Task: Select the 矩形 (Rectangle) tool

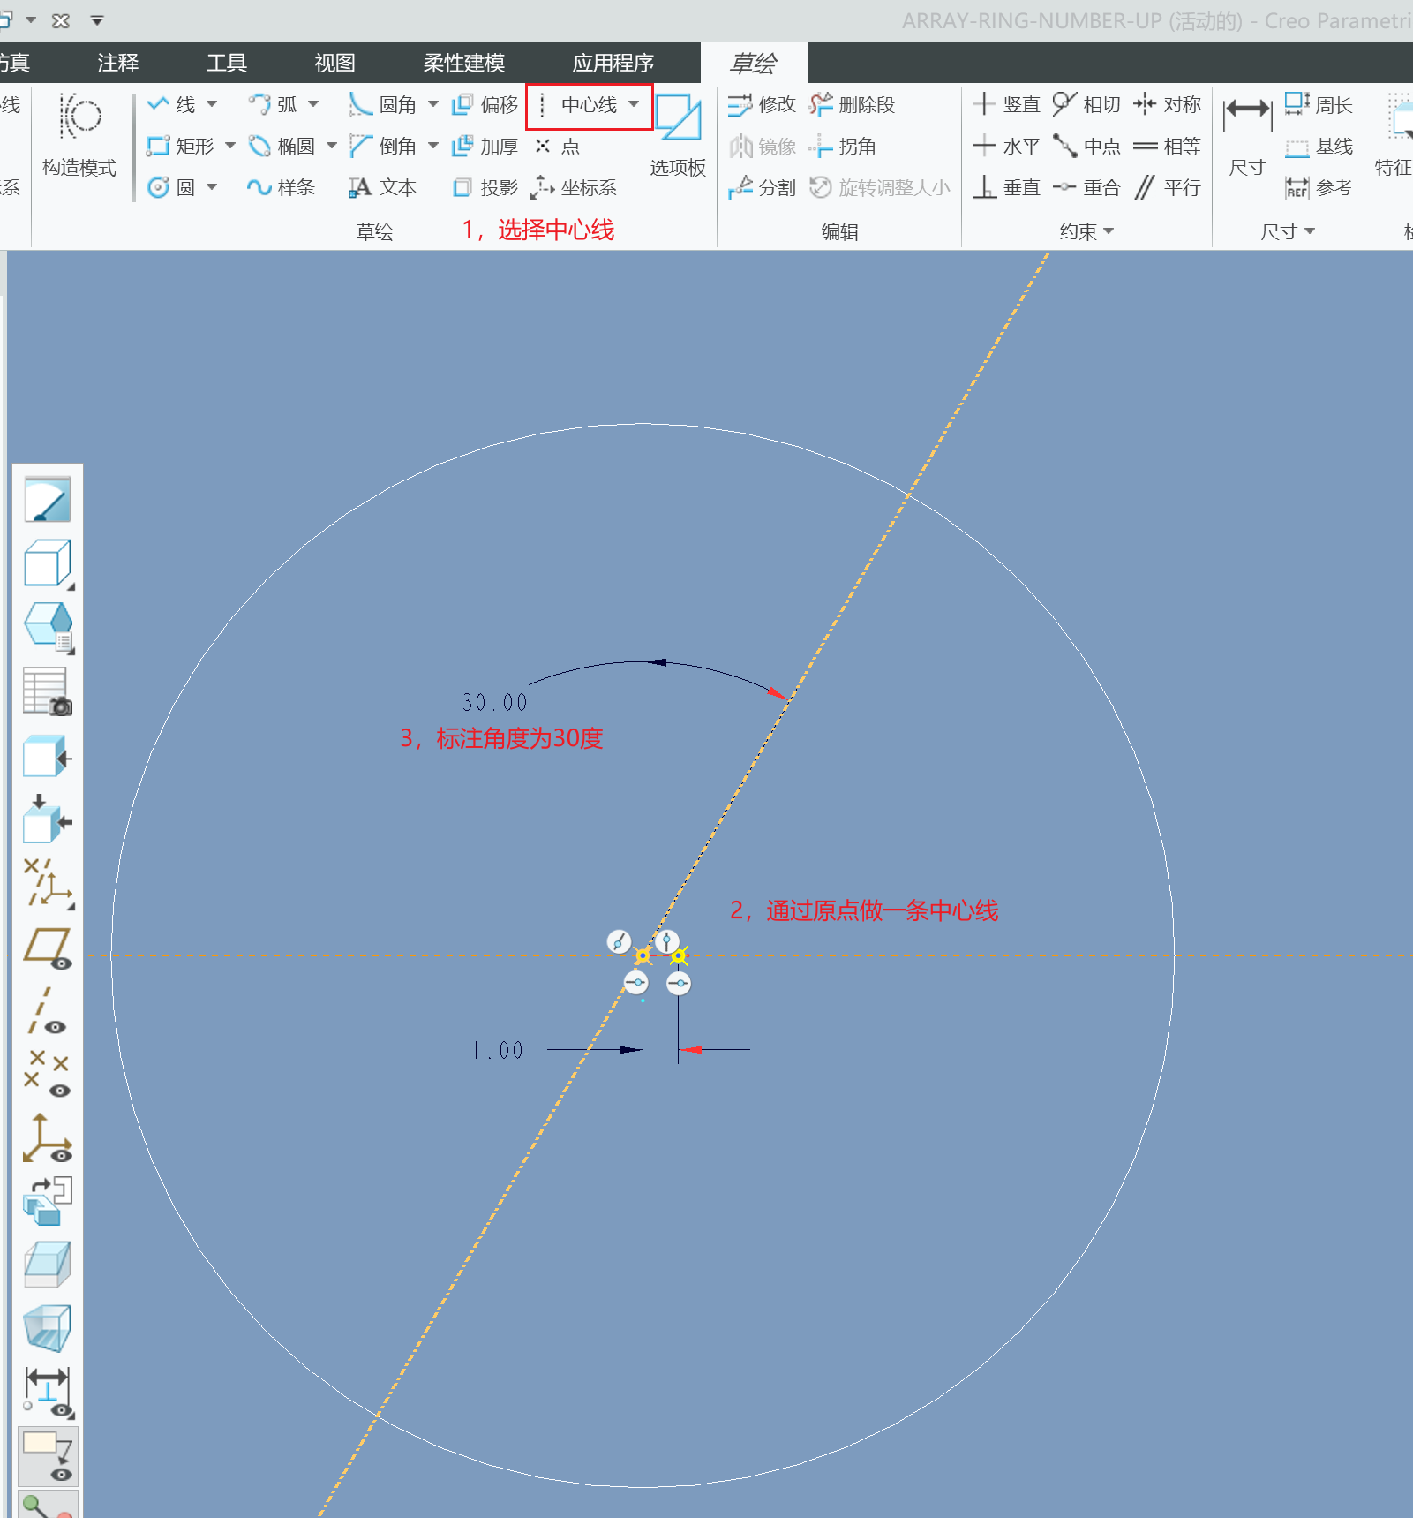Action: 180,146
